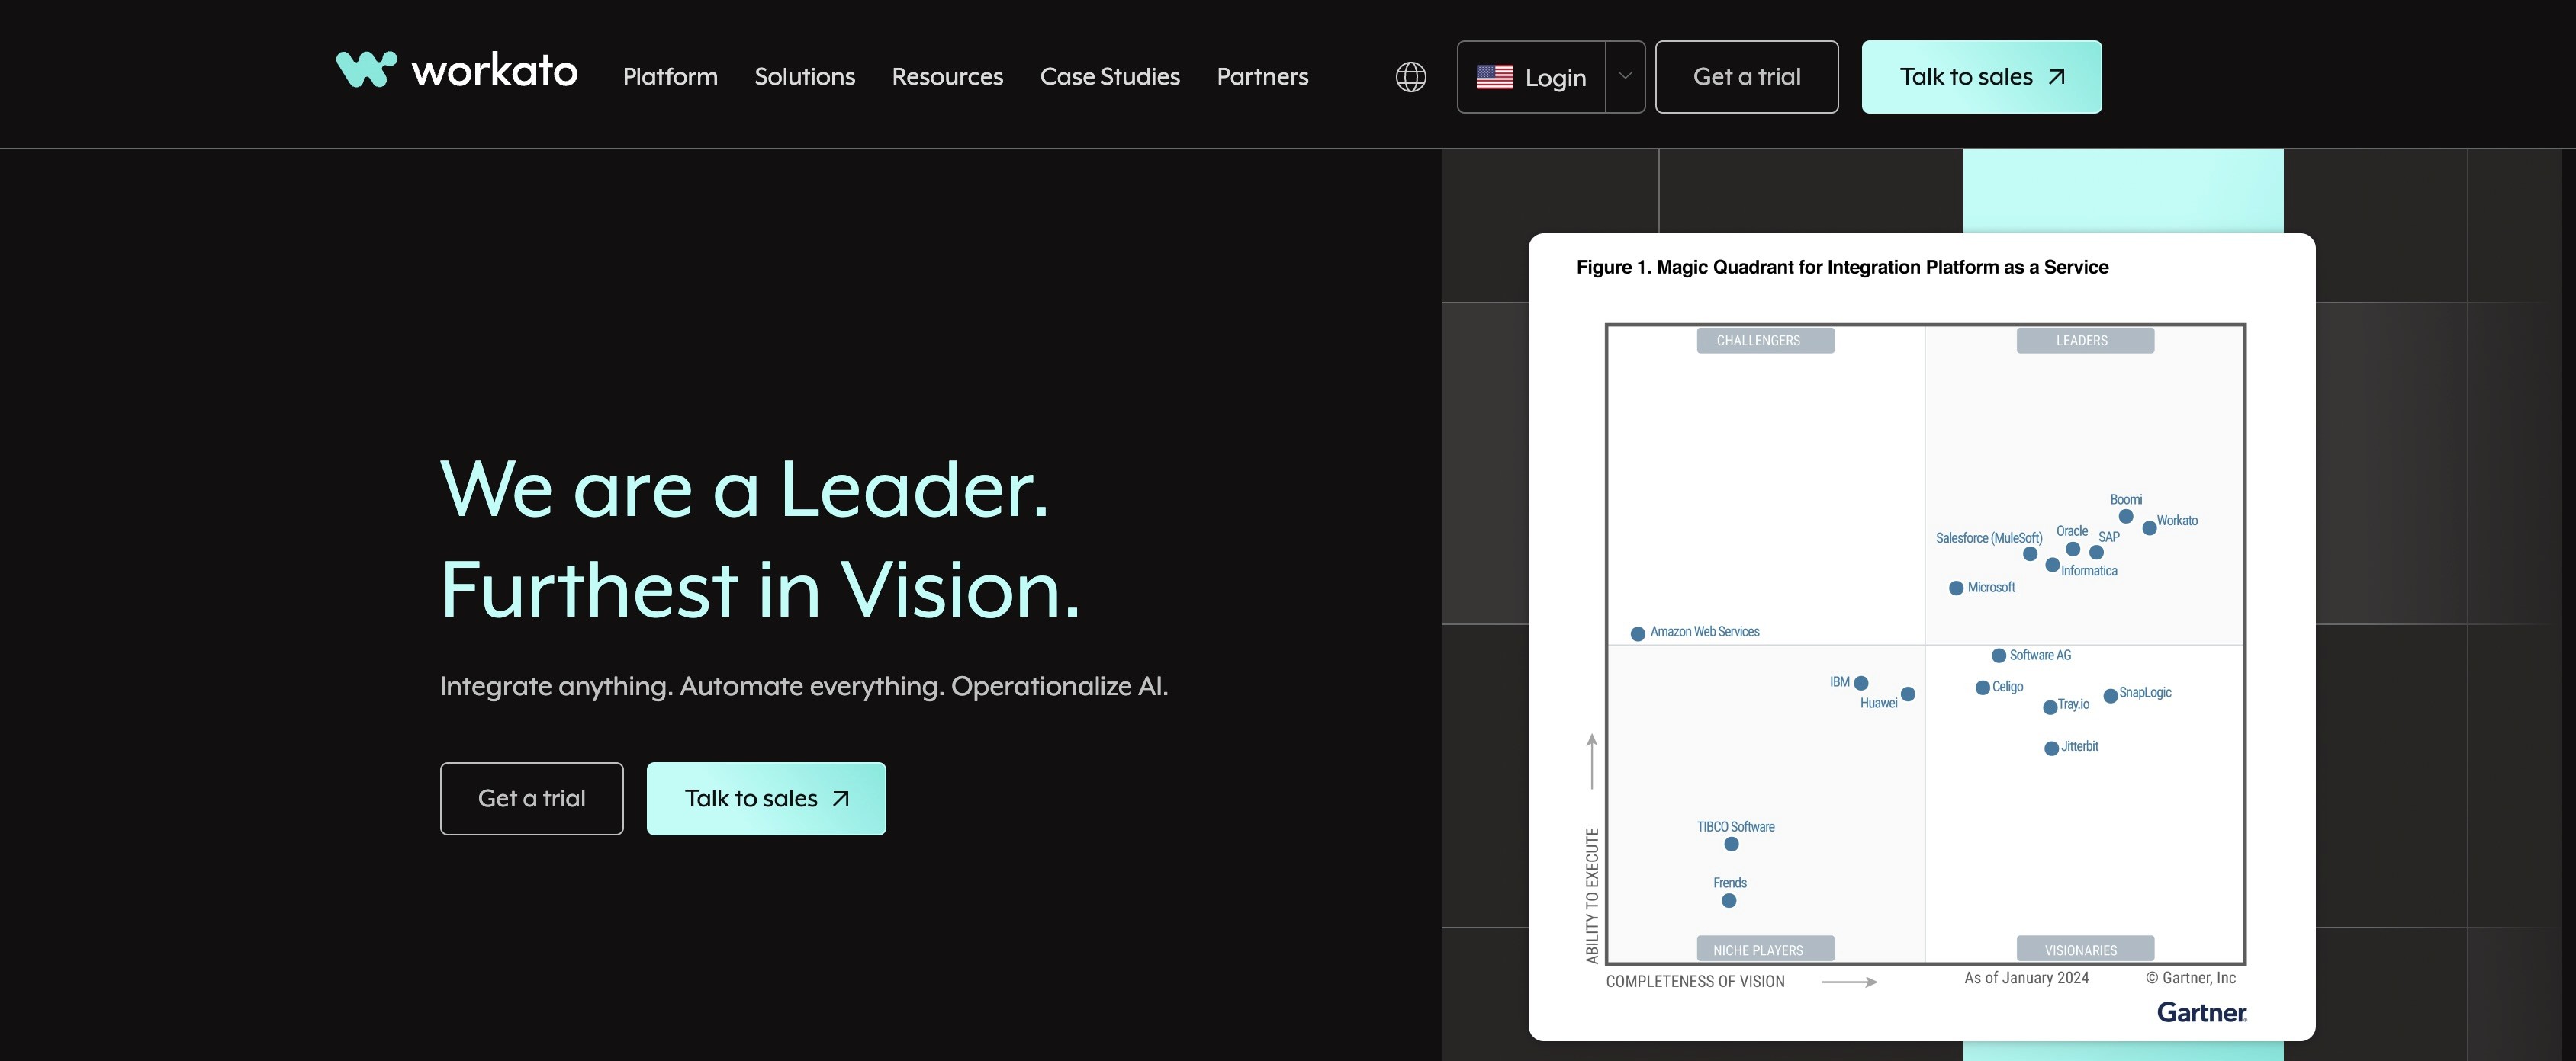The image size is (2576, 1061).
Task: Click hero Get a trial button
Action: (531, 798)
